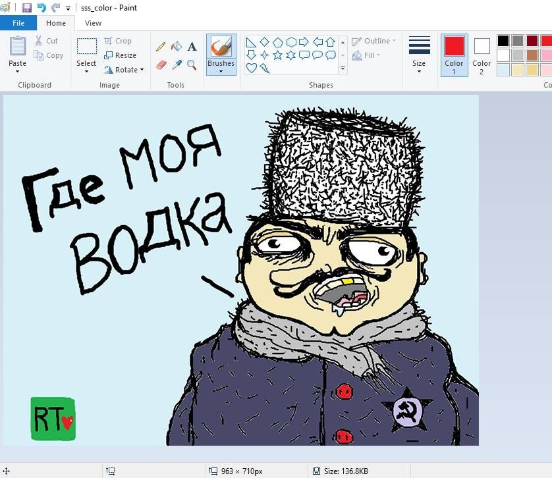552x478 pixels.
Task: Select the Pencil tool
Action: pos(161,47)
